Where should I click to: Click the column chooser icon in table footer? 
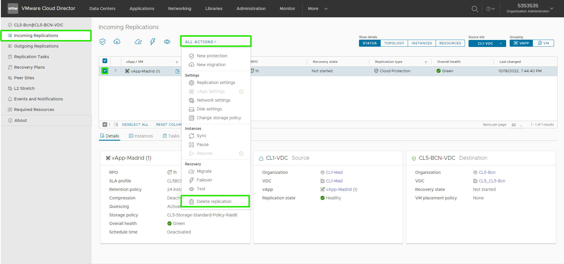(116, 125)
